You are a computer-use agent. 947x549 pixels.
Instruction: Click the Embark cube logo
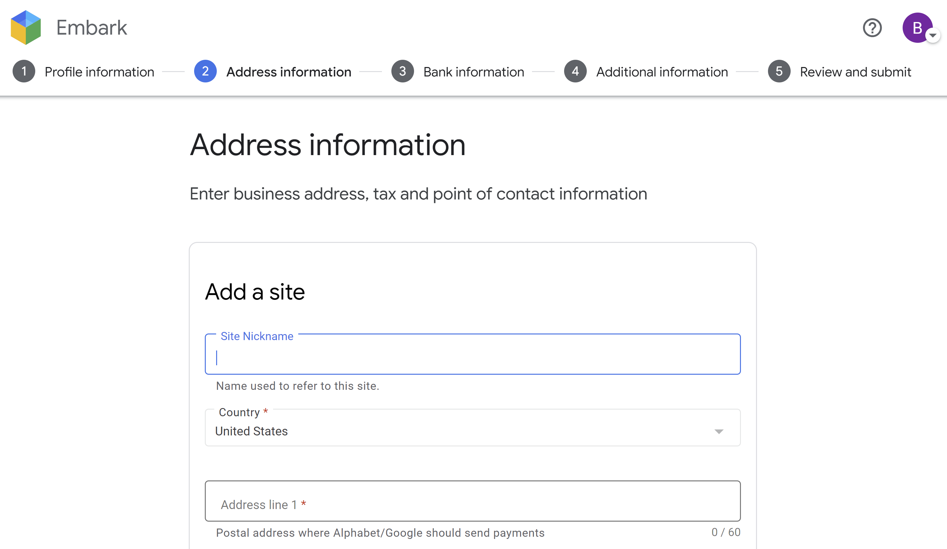pos(25,27)
